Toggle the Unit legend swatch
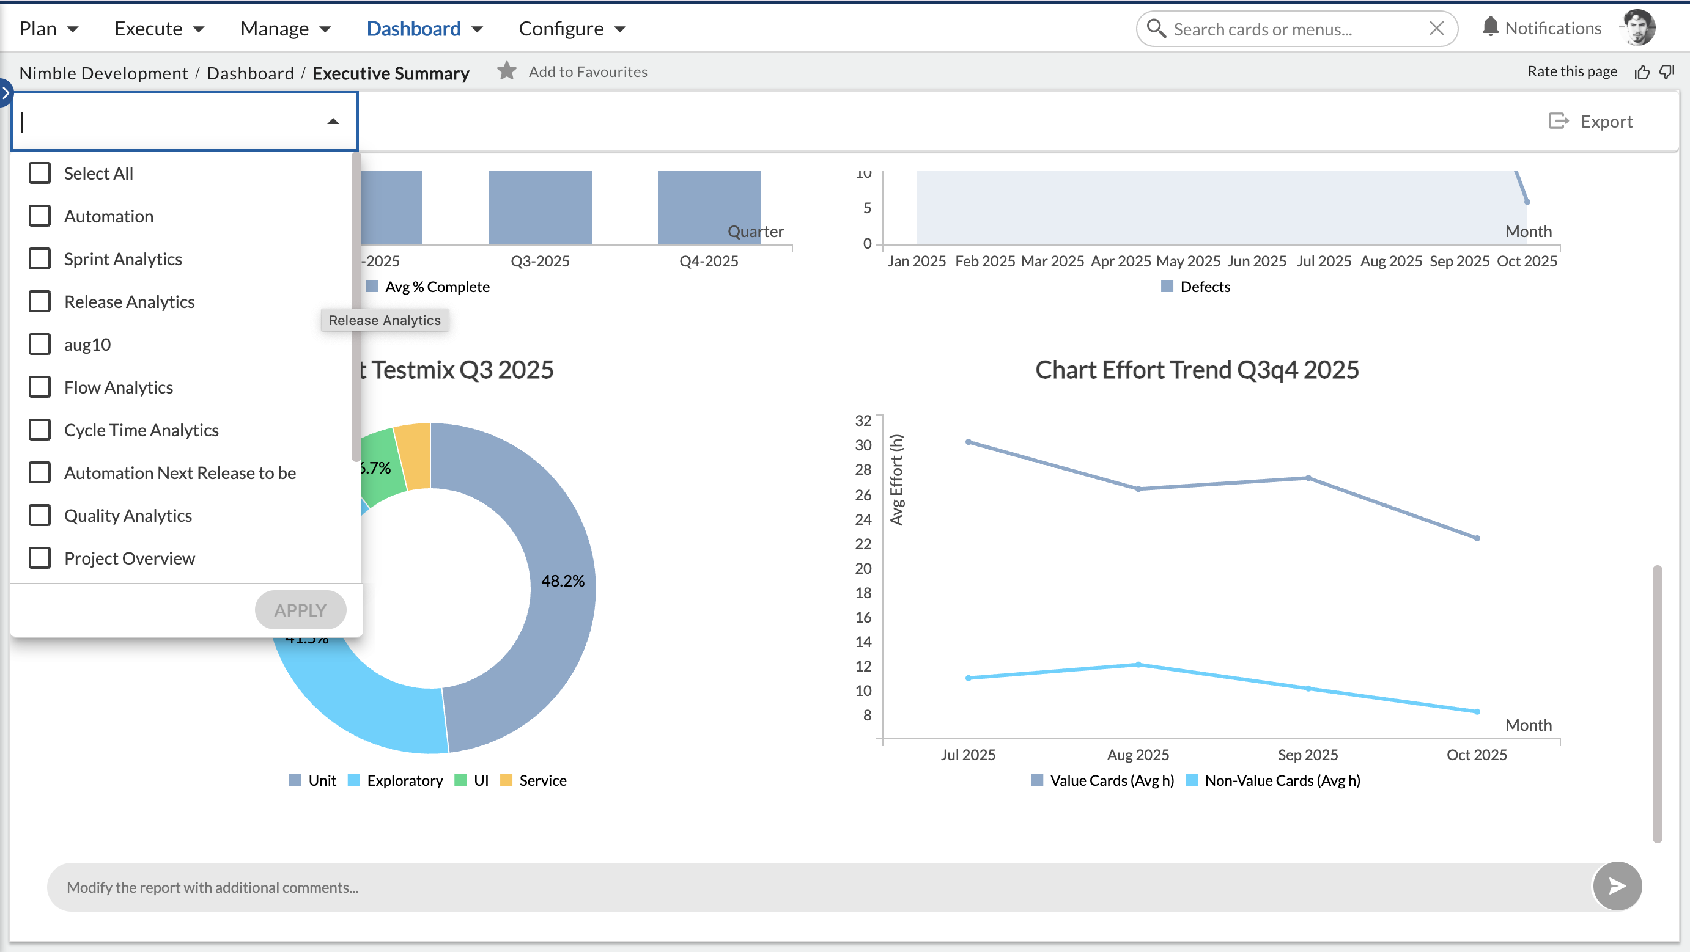The height and width of the screenshot is (952, 1690). [295, 780]
